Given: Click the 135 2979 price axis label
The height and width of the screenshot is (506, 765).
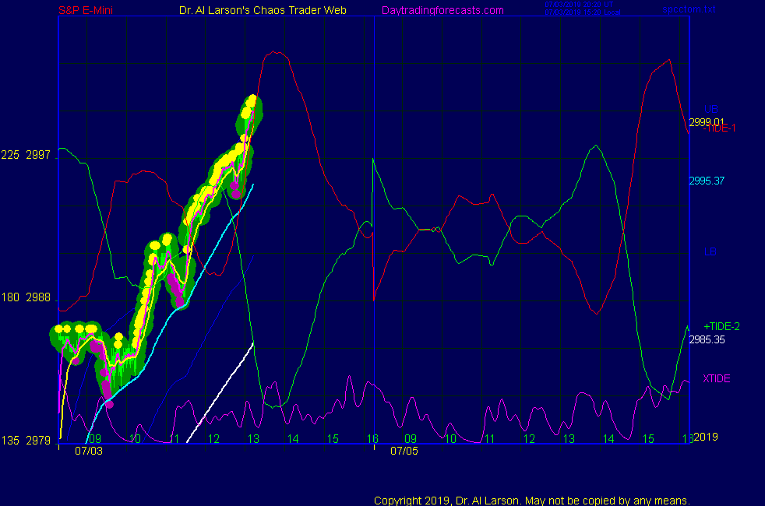Looking at the screenshot, I should click(26, 441).
